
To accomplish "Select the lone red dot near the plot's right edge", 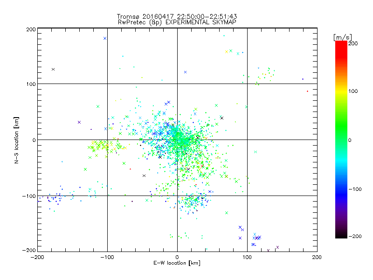I will [x=307, y=91].
